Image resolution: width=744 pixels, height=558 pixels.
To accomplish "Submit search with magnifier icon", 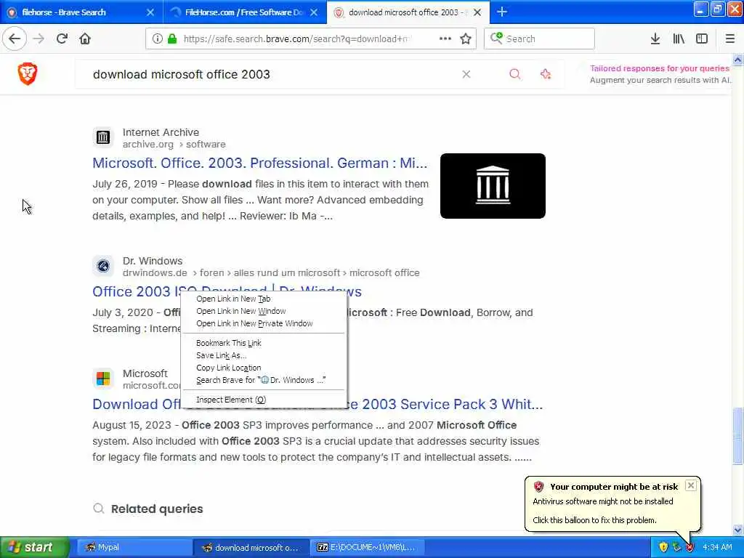I will 515,74.
